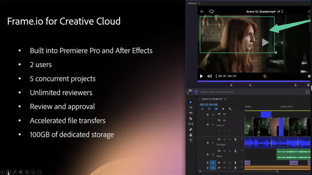Select the Scene 12_Graded 02 sequence tab
Image resolution: width=312 pixels, height=175 pixels.
click(212, 99)
